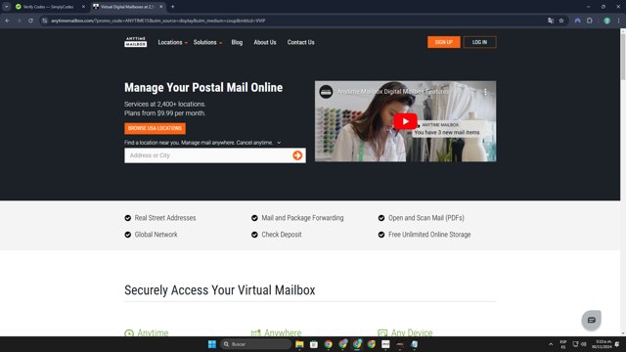This screenshot has width=626, height=352.
Task: Submit search with orange arrow icon
Action: pos(297,155)
